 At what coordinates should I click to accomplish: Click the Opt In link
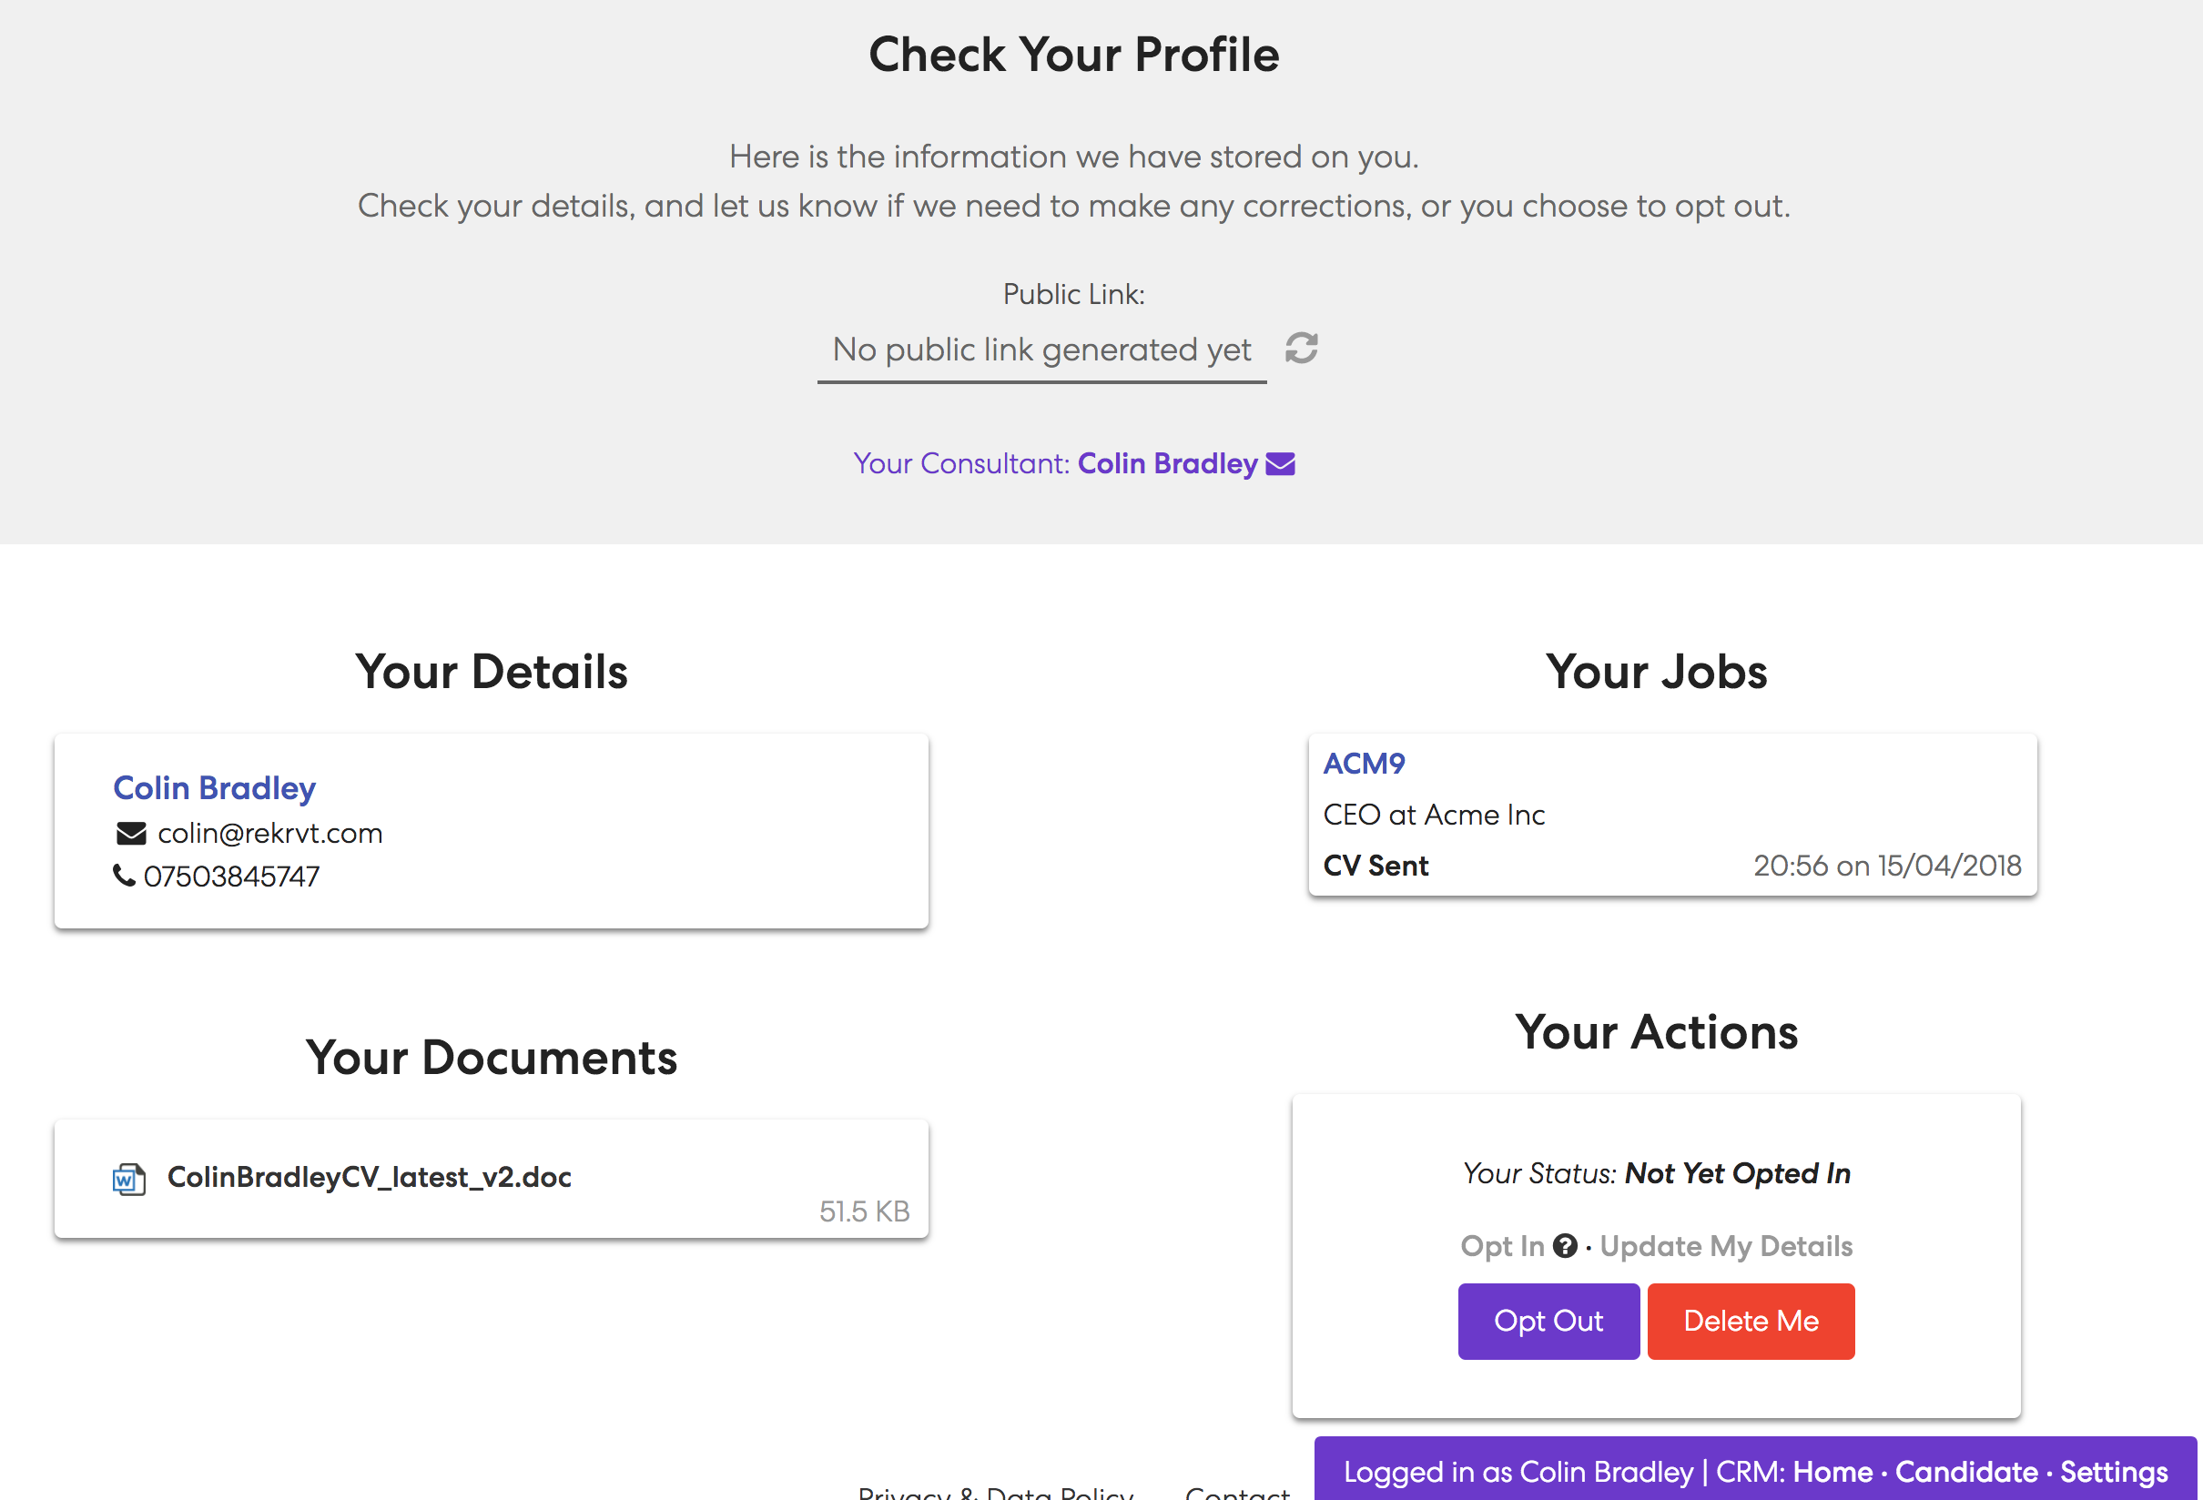click(x=1502, y=1245)
